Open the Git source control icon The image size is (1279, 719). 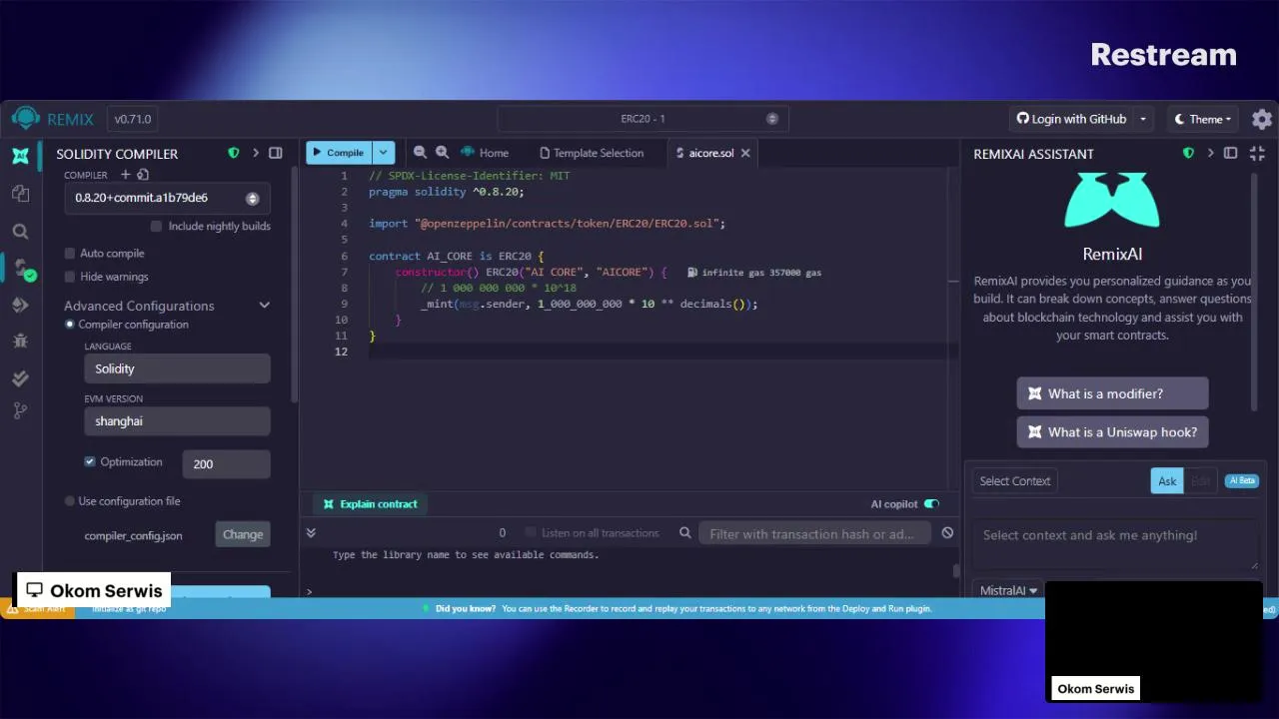point(20,410)
